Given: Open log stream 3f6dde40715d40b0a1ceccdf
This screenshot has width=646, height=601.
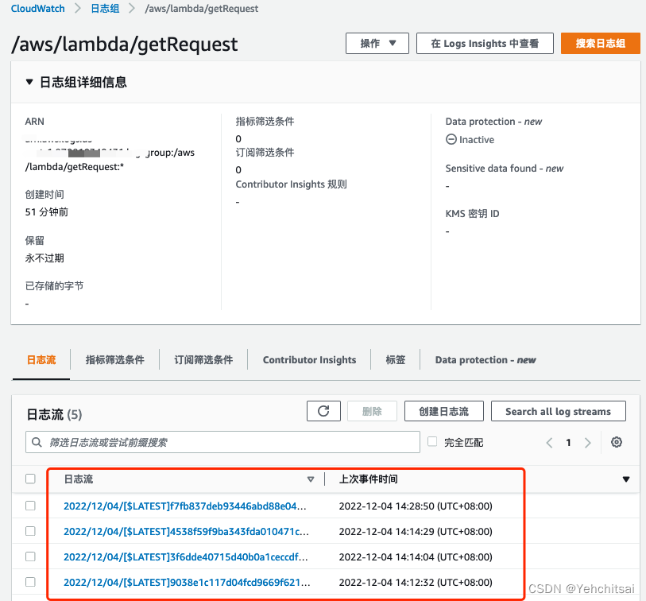Looking at the screenshot, I should coord(186,557).
